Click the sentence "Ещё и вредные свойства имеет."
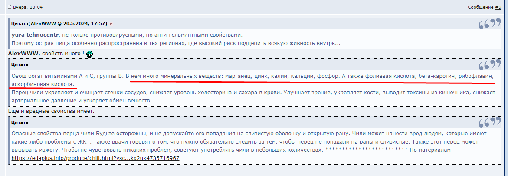Viewport: 508px width, 176px height. click(x=51, y=111)
